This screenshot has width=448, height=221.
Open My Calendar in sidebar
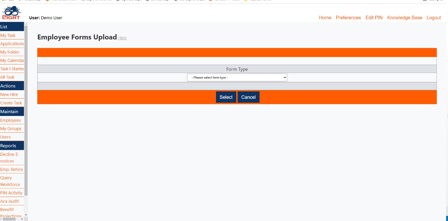coord(12,60)
